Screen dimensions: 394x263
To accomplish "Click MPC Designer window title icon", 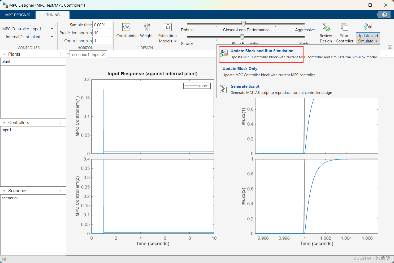I will tap(5, 5).
